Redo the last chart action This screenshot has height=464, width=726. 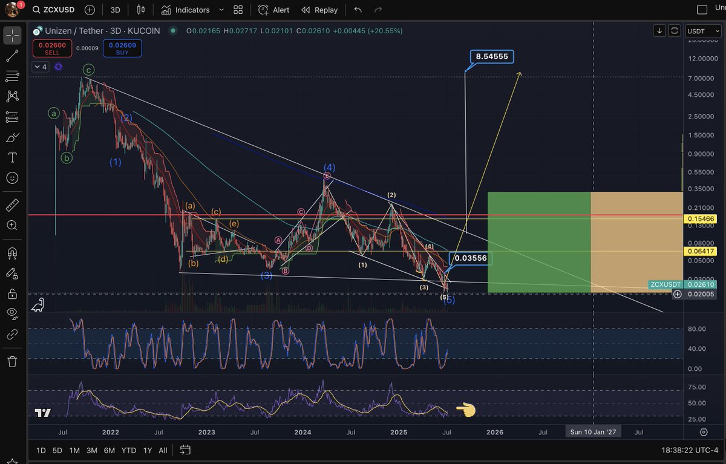pyautogui.click(x=378, y=10)
